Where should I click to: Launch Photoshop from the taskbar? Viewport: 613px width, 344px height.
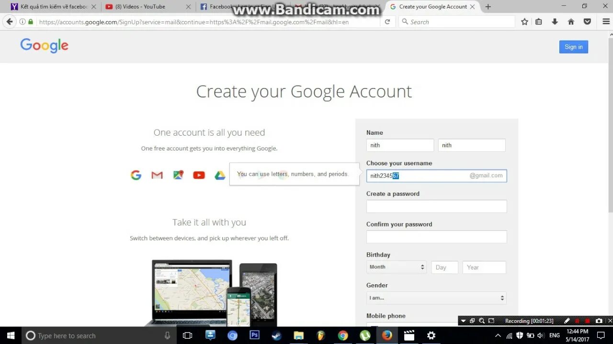point(254,335)
